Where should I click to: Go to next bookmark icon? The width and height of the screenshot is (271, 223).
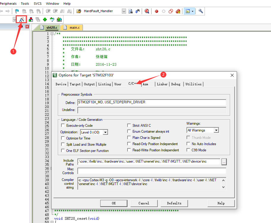coord(31,11)
